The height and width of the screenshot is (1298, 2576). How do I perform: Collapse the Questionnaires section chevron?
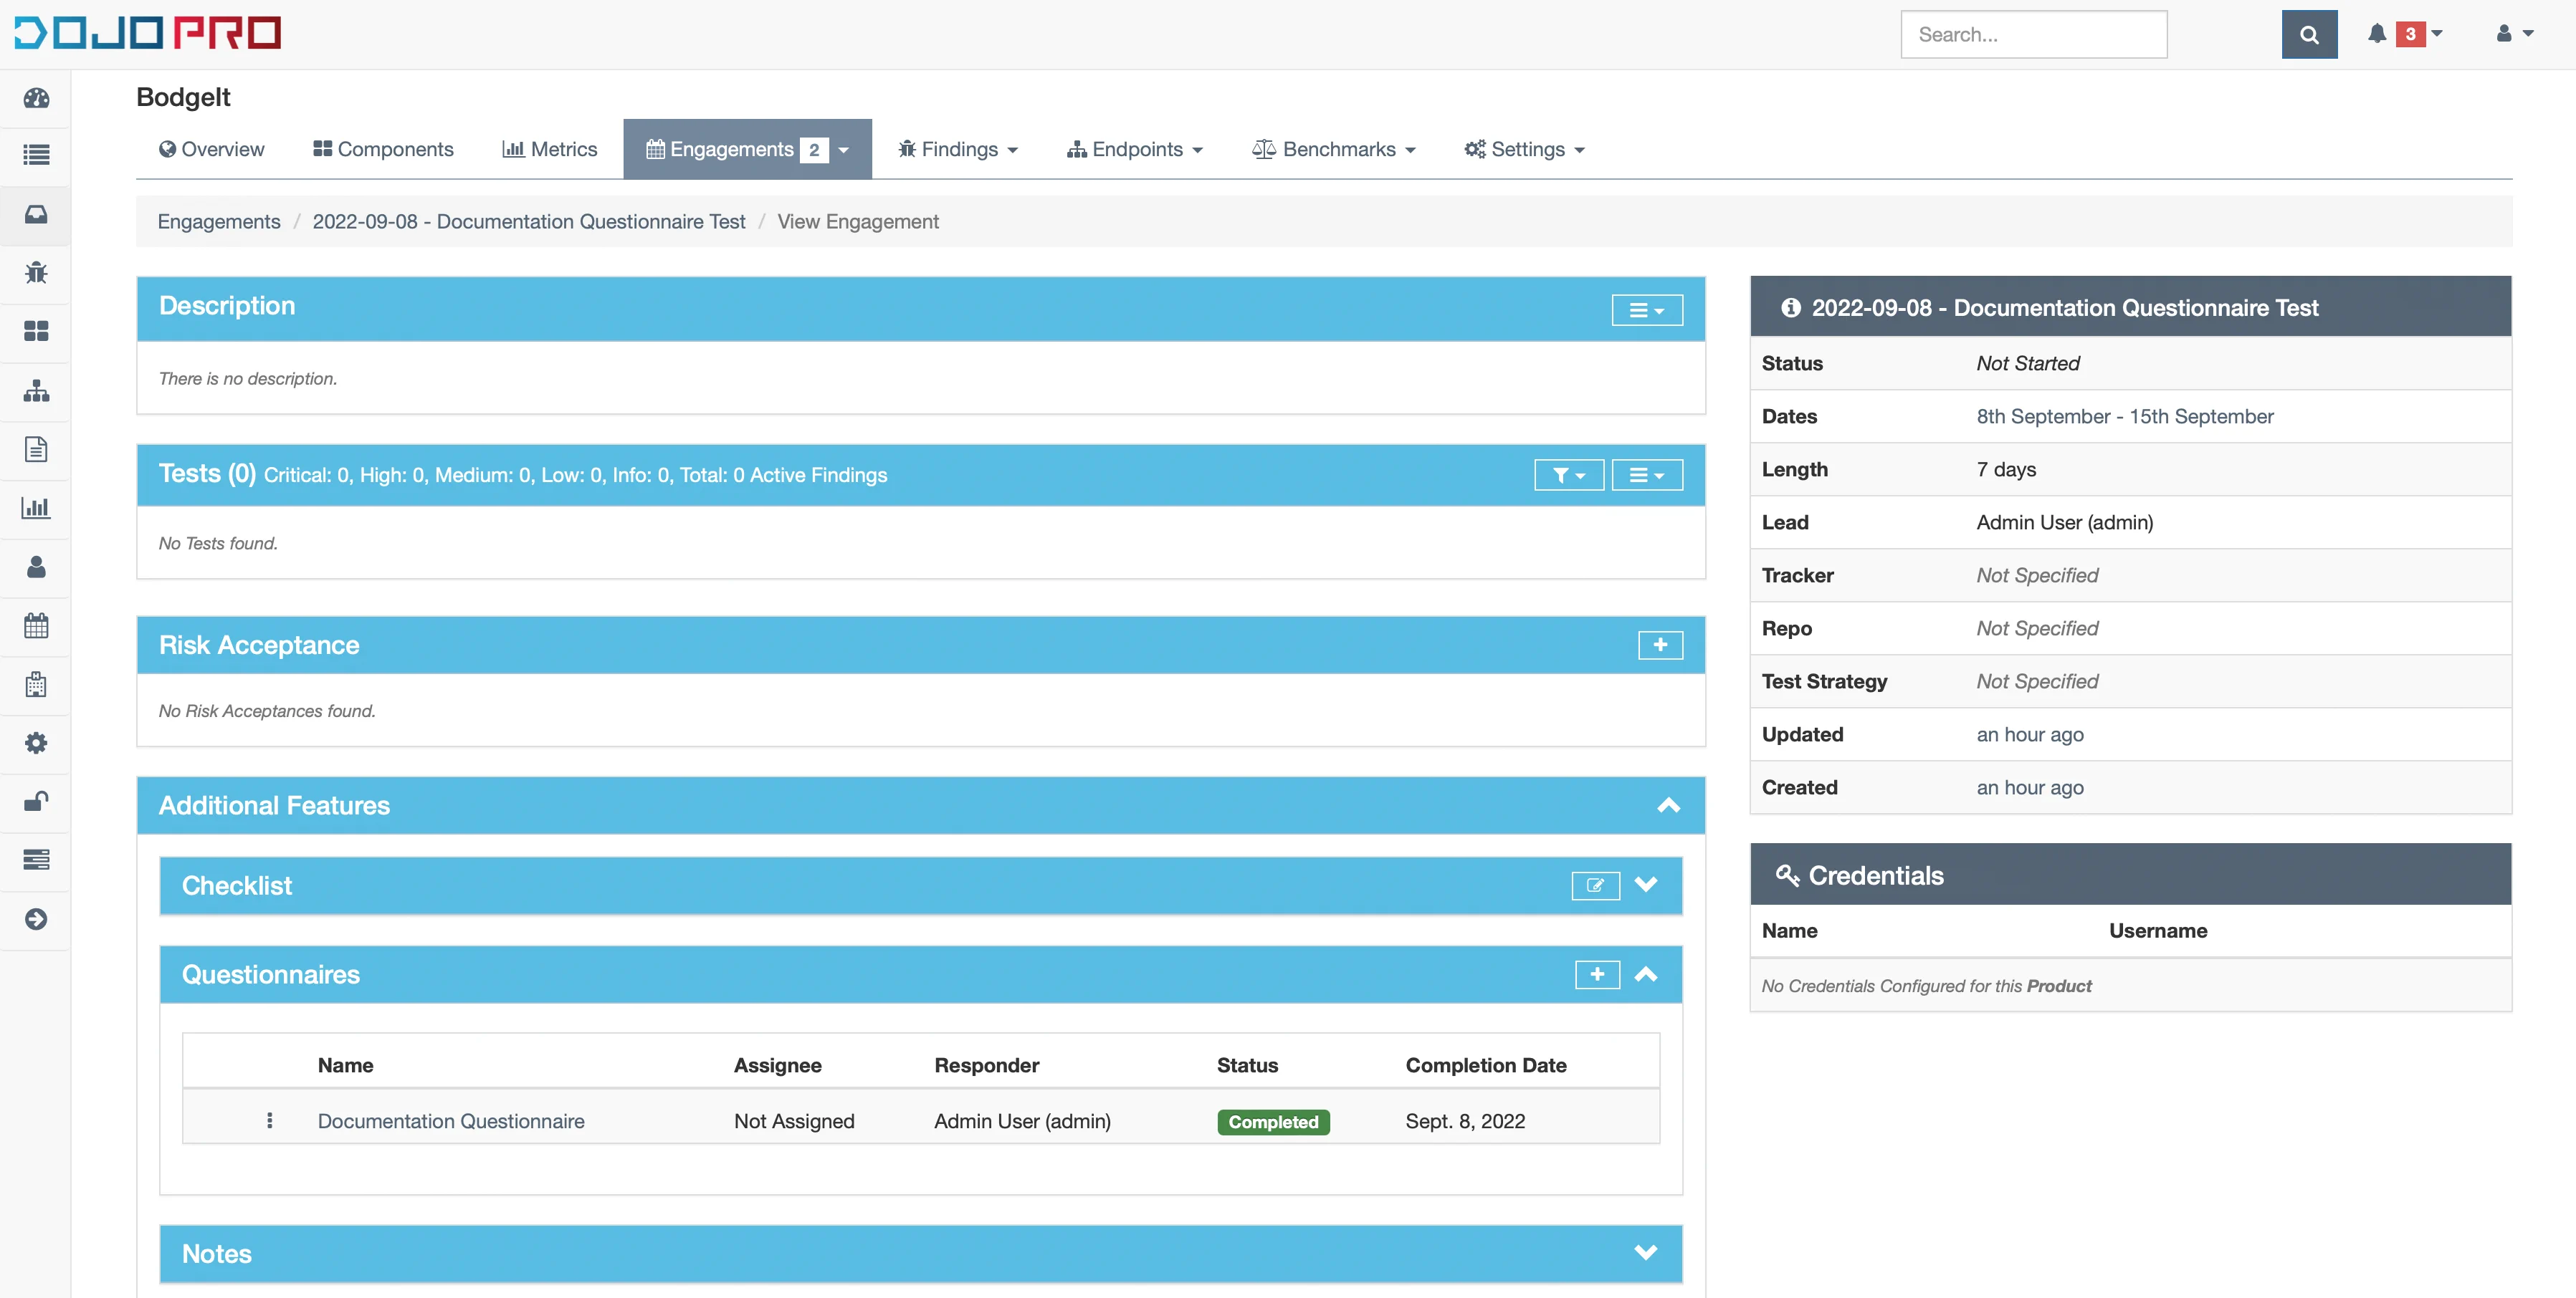coord(1645,974)
